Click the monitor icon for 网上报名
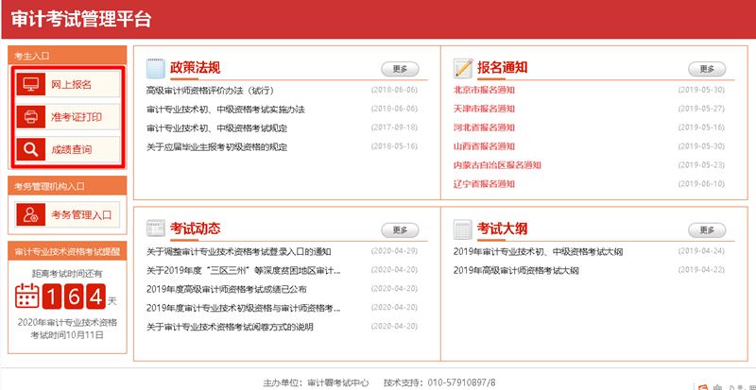The height and width of the screenshot is (390, 756). tap(31, 85)
